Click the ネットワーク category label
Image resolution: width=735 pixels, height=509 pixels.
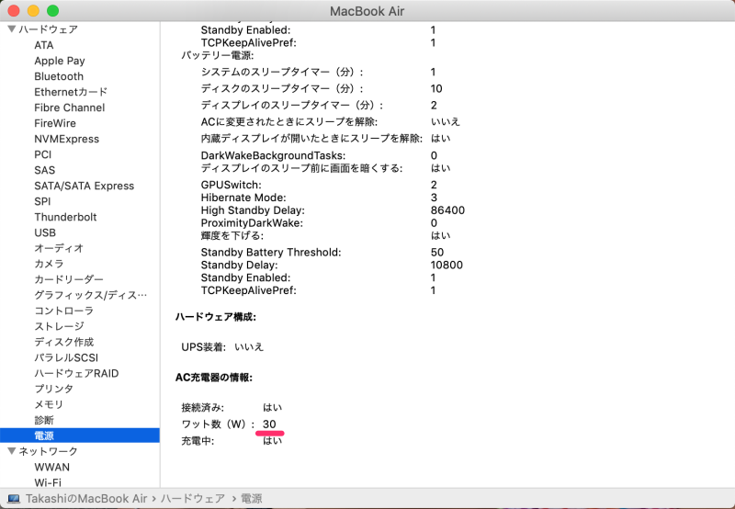point(49,451)
